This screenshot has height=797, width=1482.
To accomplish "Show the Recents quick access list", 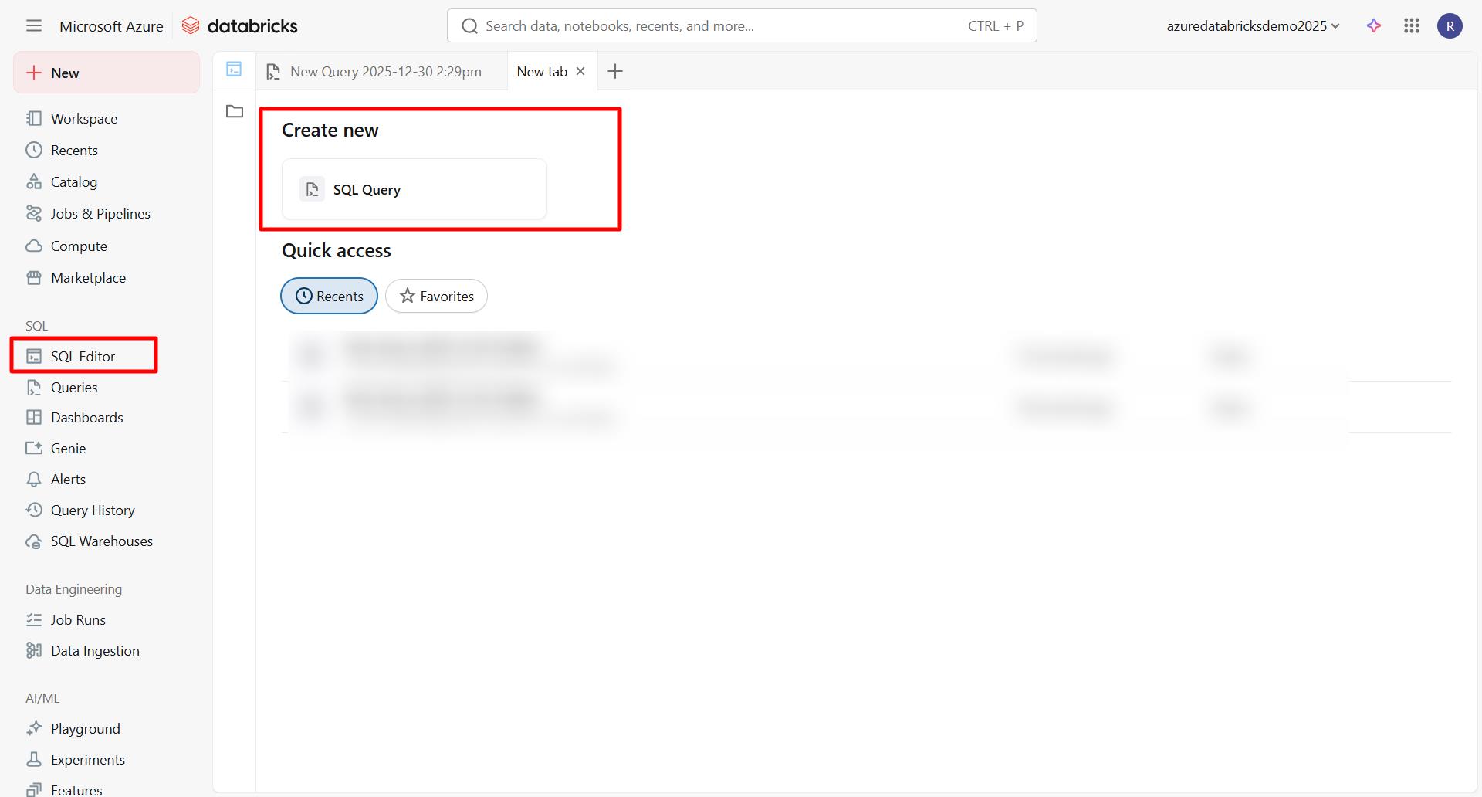I will (x=330, y=296).
